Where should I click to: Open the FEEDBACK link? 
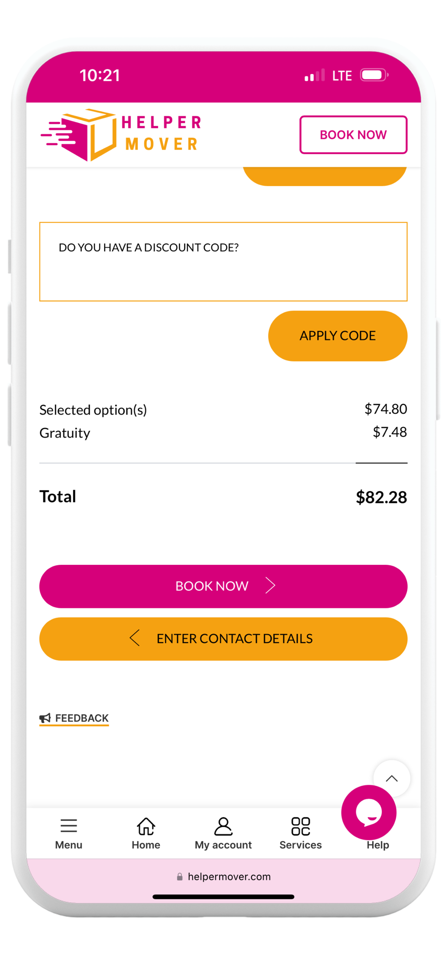(x=82, y=718)
